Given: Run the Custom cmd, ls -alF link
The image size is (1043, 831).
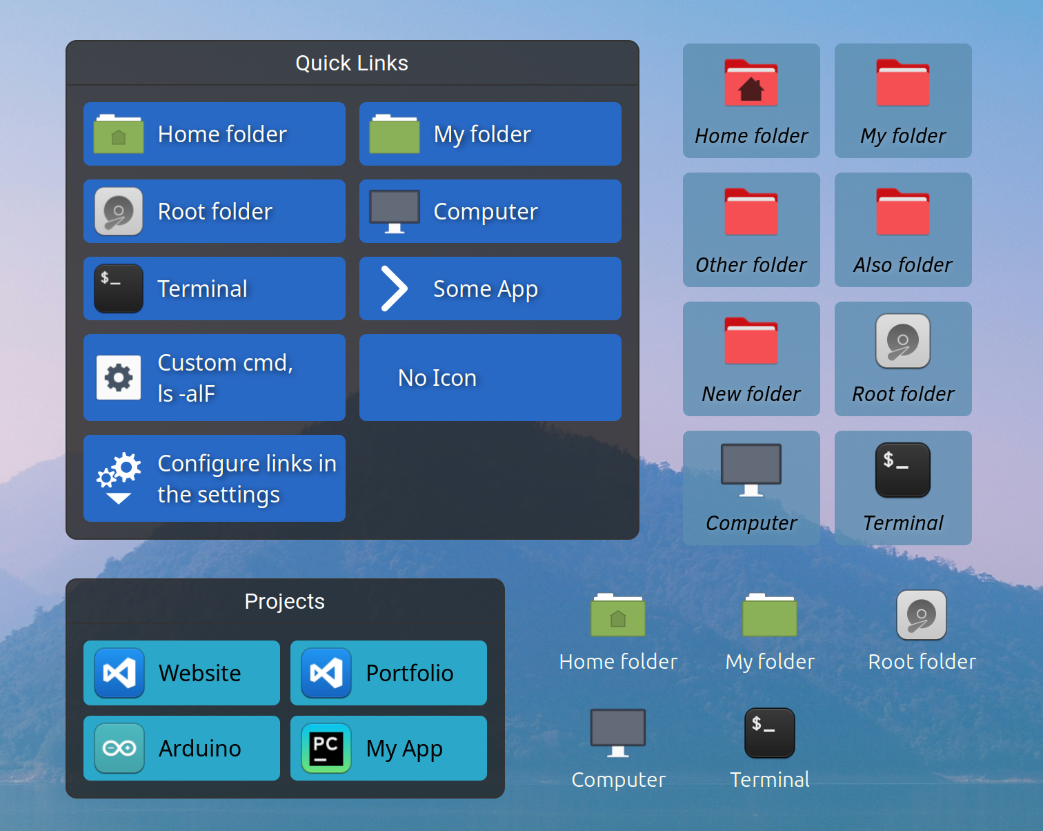Looking at the screenshot, I should point(215,378).
